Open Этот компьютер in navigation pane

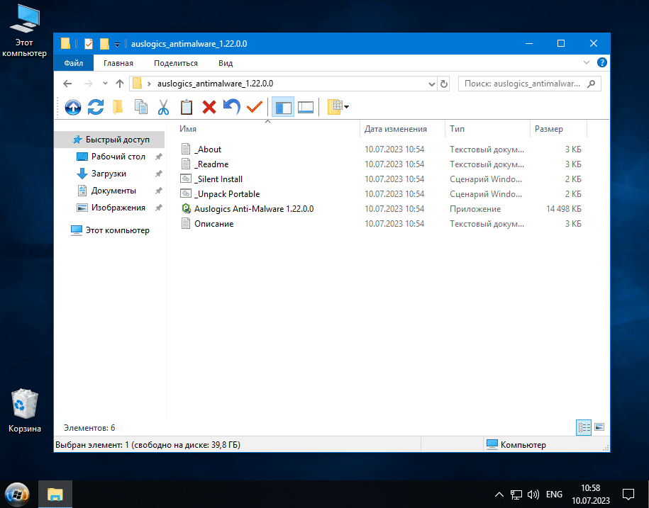pyautogui.click(x=110, y=230)
